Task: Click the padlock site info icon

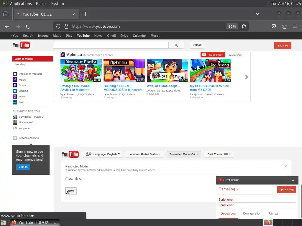Action: 66,26
